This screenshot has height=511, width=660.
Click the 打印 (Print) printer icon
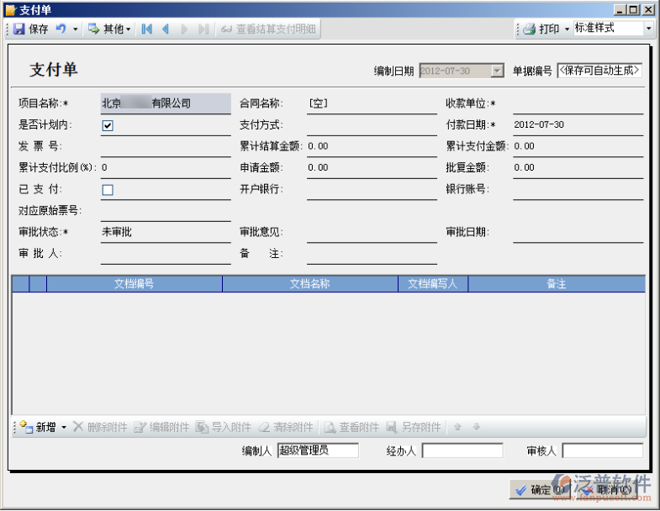pos(529,29)
